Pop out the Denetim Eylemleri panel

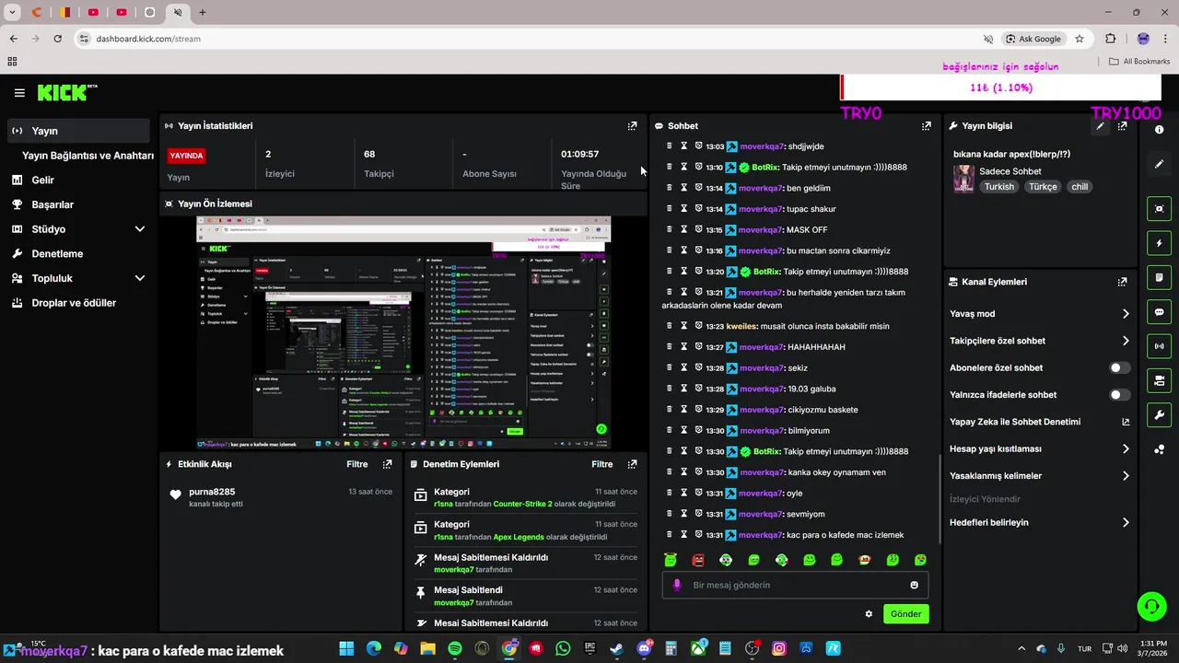coord(632,465)
